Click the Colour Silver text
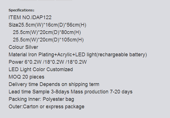The width and height of the screenshot is (170, 118). (23, 47)
